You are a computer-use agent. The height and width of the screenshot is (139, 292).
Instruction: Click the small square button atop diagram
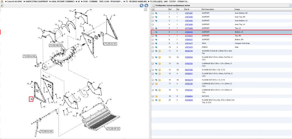tap(146, 10)
